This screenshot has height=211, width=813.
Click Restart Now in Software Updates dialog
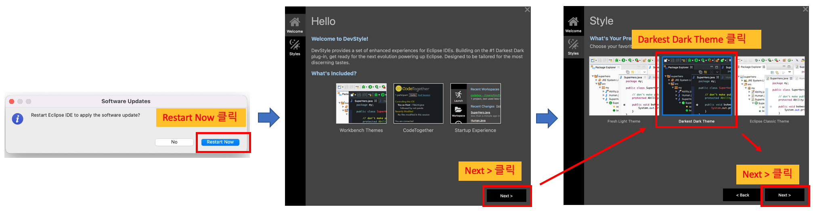point(220,142)
